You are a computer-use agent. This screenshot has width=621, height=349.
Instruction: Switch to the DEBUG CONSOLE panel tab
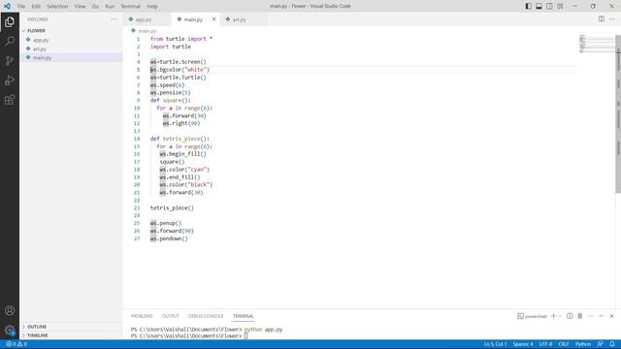[206, 316]
